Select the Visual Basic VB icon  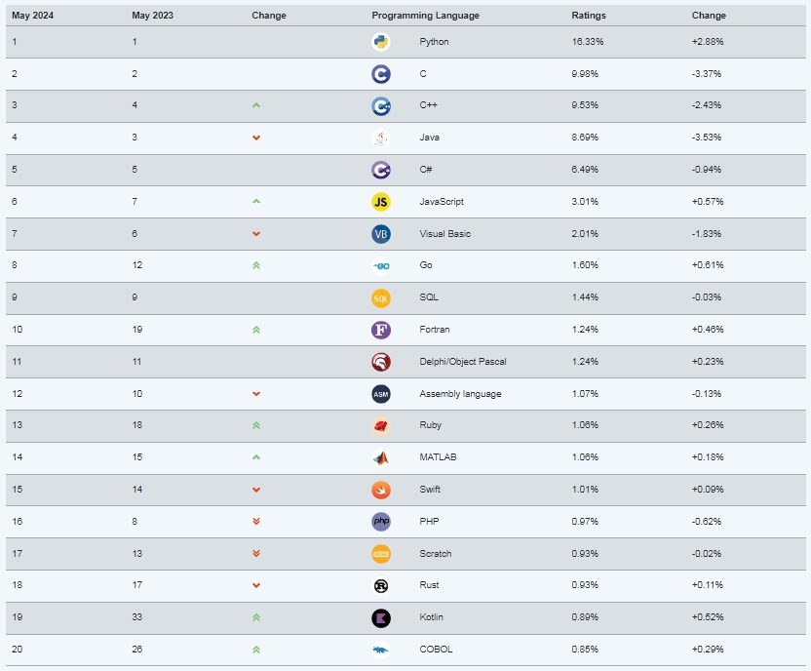(381, 234)
